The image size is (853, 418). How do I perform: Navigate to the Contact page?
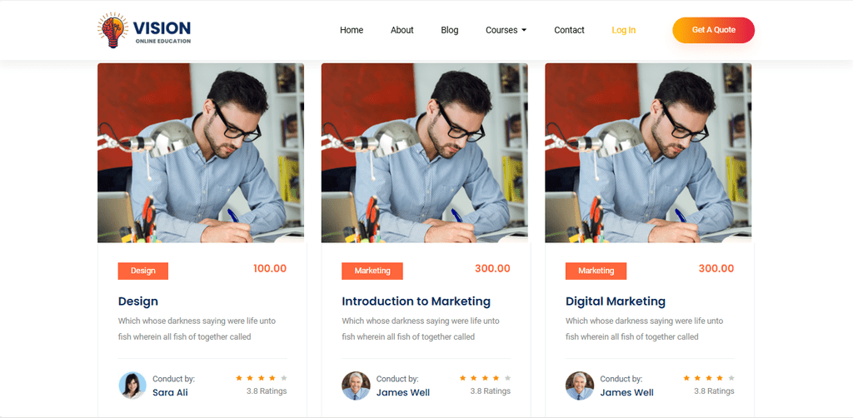(569, 31)
